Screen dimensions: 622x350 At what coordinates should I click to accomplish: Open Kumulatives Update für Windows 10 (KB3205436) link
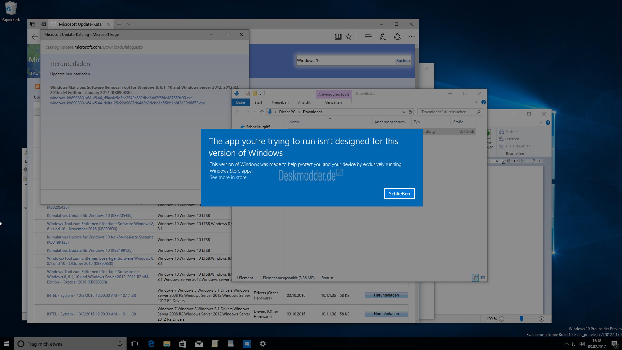(90, 216)
